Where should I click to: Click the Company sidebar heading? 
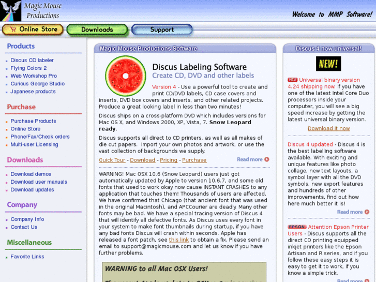22,205
